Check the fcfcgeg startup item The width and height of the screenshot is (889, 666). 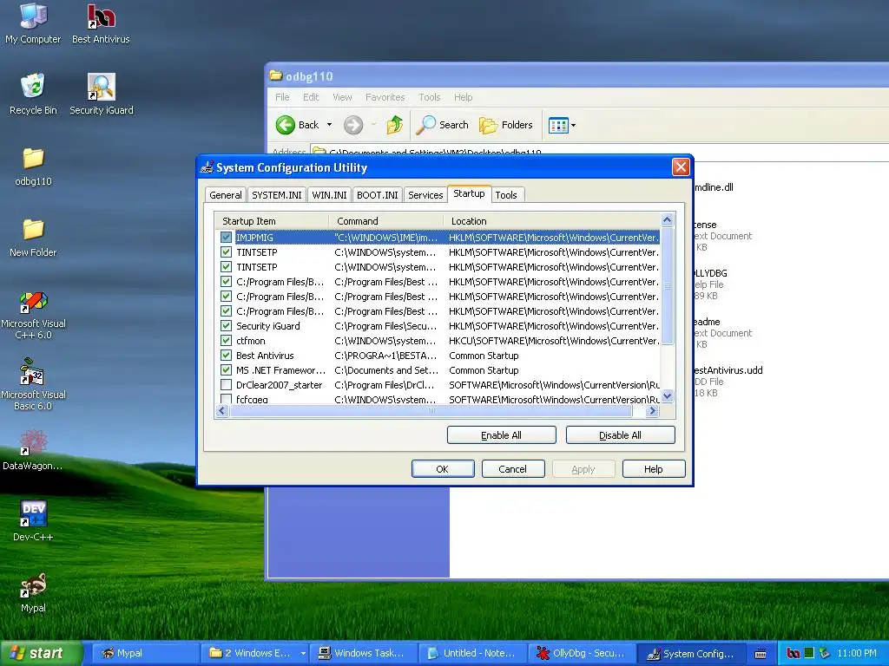pyautogui.click(x=227, y=399)
